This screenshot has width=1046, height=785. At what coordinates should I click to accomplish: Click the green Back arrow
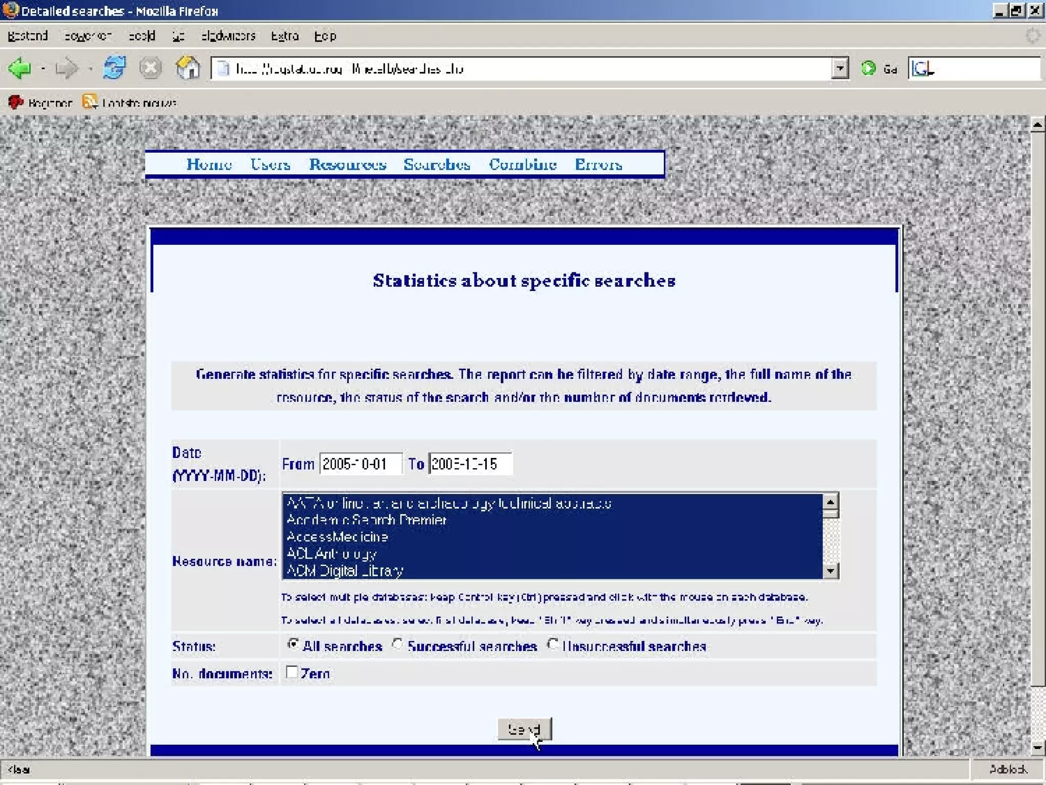[20, 68]
